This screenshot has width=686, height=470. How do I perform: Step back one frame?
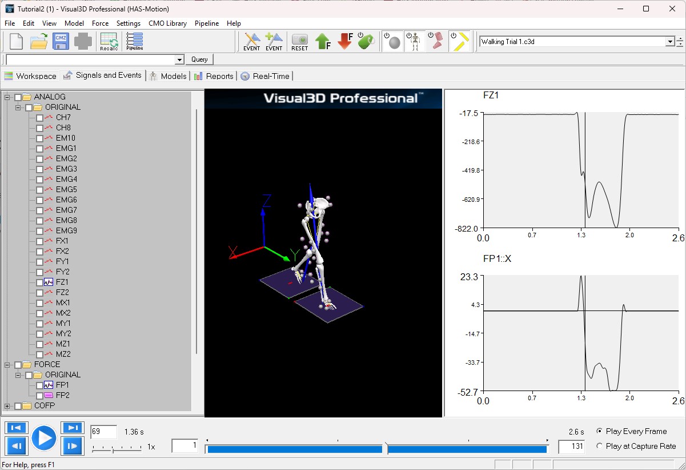click(17, 446)
